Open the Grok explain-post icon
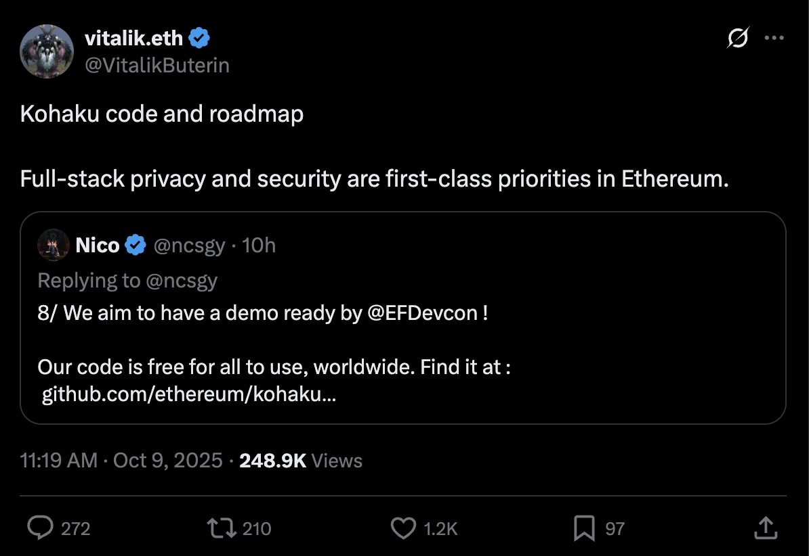809x556 pixels. point(737,39)
